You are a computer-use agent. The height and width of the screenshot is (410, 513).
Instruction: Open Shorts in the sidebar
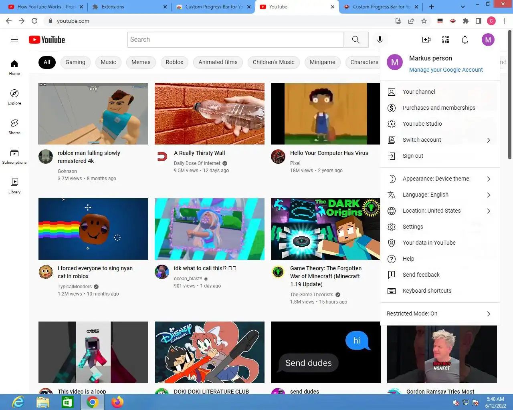14,127
